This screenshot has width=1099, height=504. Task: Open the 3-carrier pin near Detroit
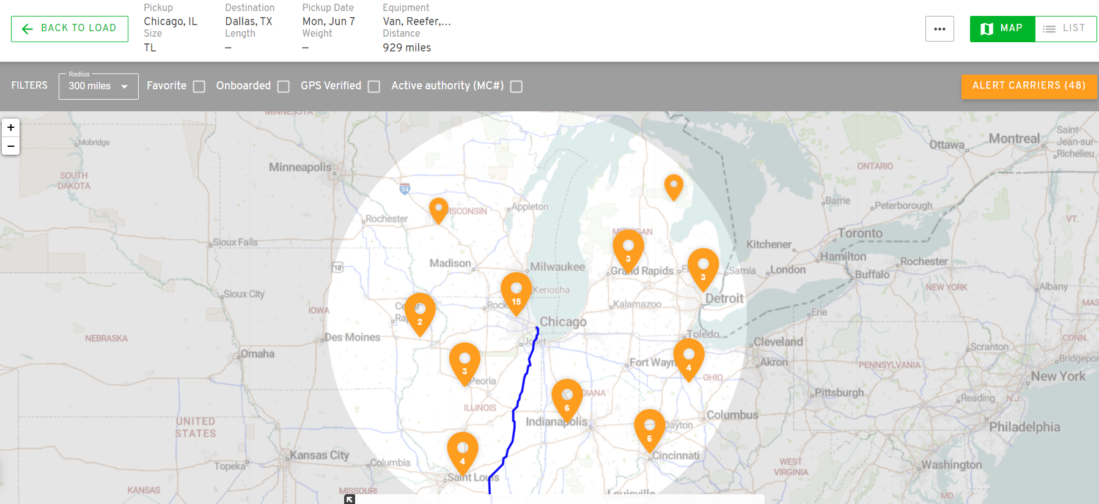[704, 269]
